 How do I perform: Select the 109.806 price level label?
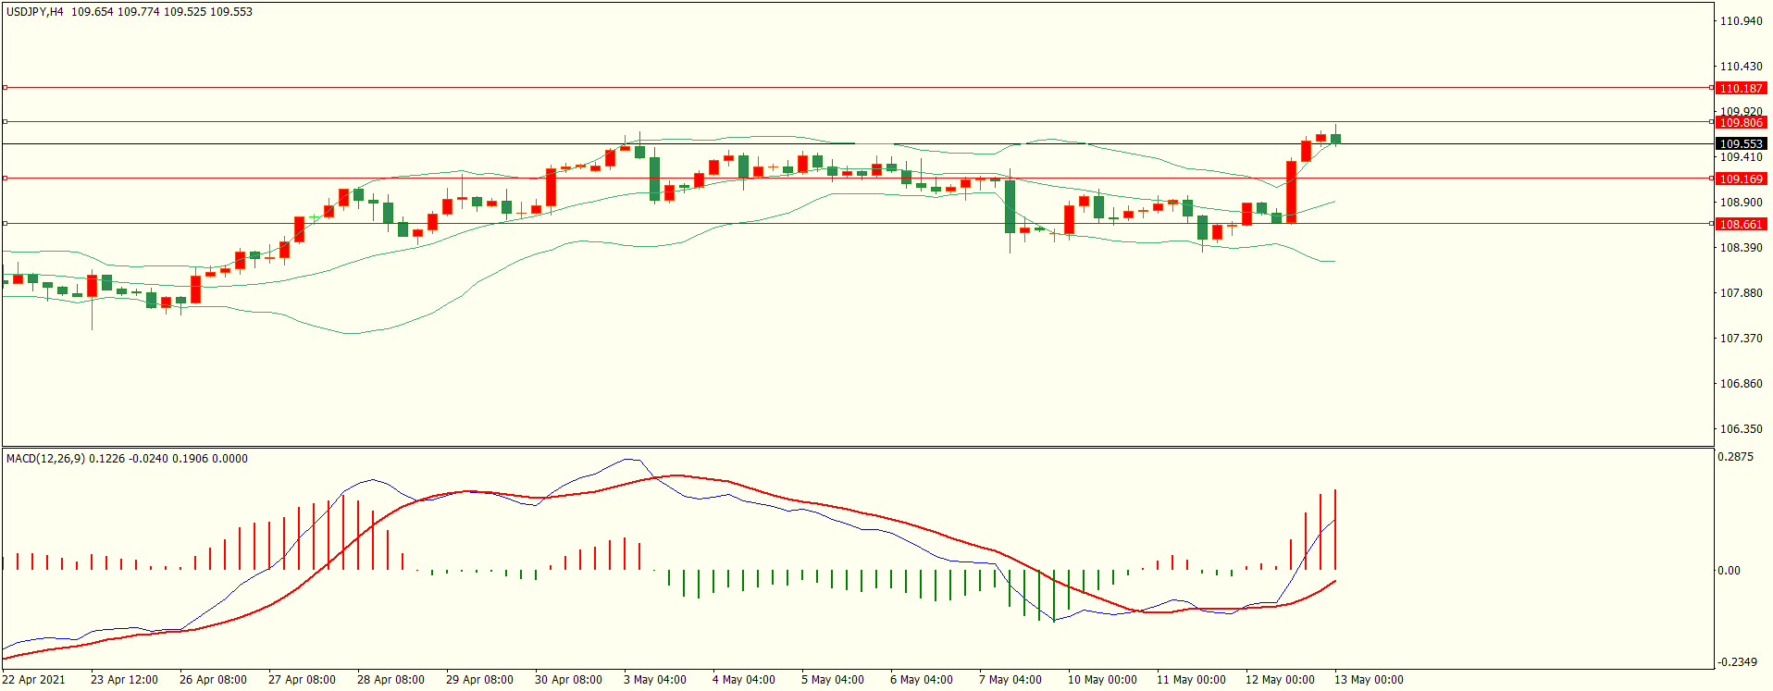(x=1741, y=122)
